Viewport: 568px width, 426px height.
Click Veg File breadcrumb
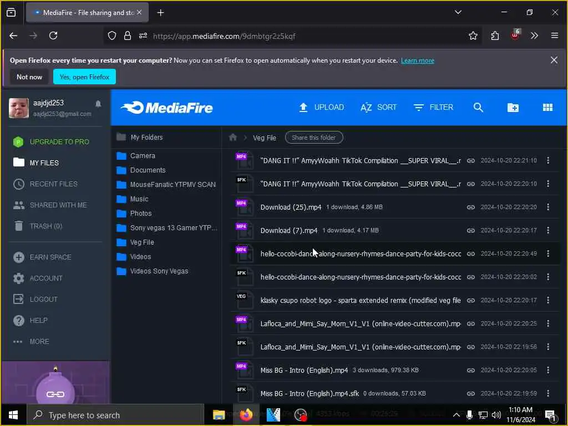coord(265,138)
